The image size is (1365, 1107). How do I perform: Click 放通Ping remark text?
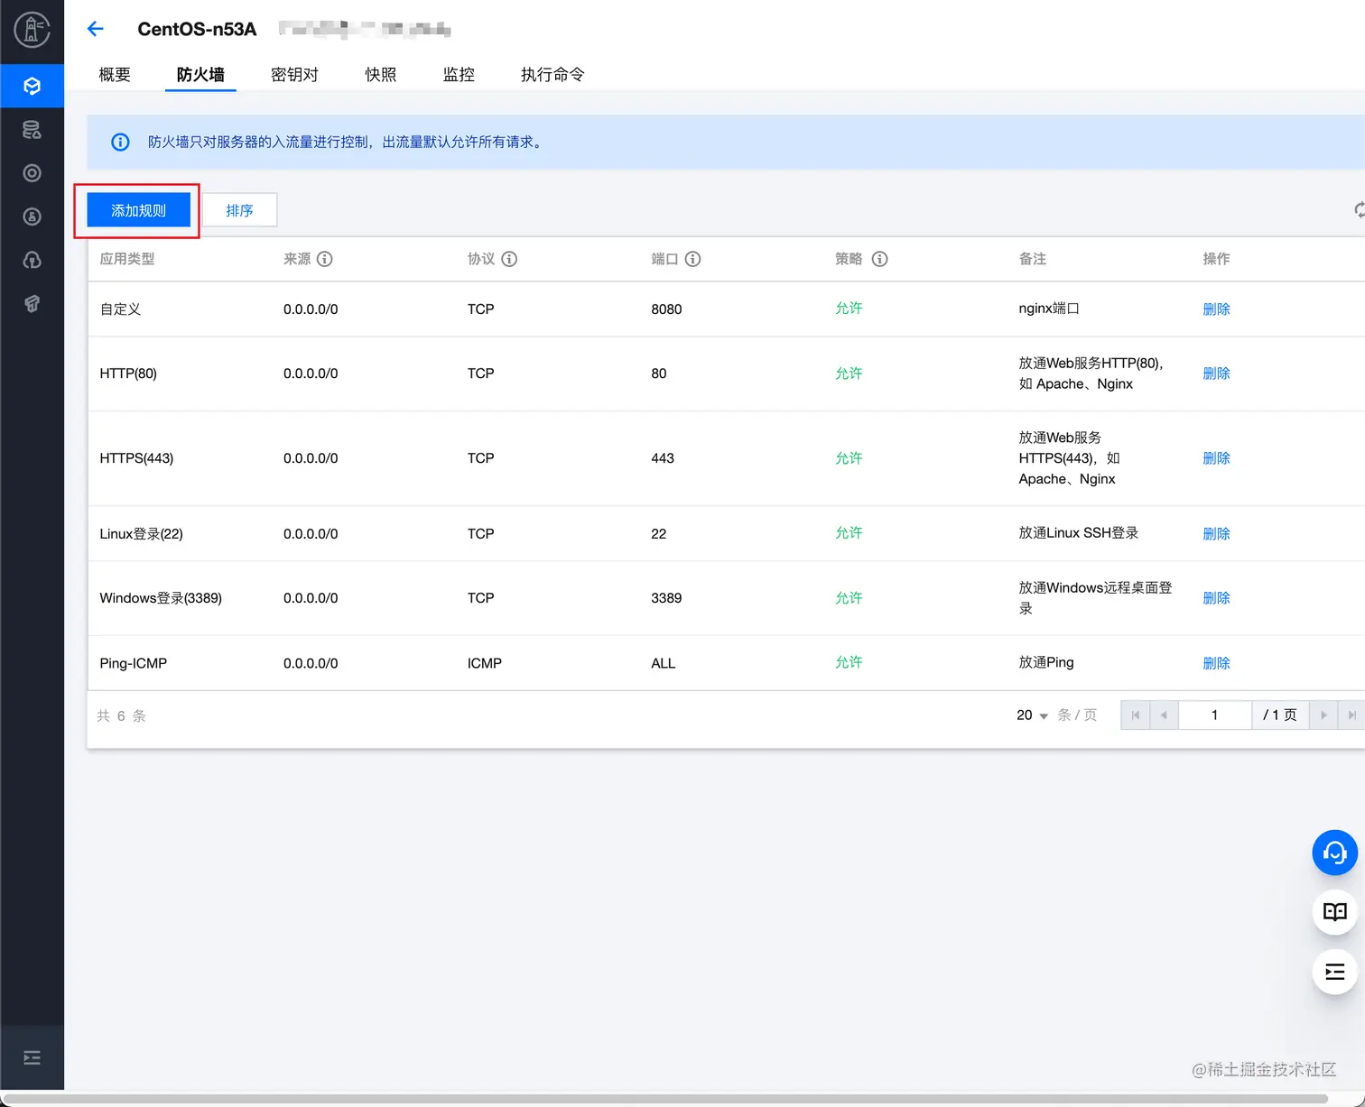[1046, 662]
